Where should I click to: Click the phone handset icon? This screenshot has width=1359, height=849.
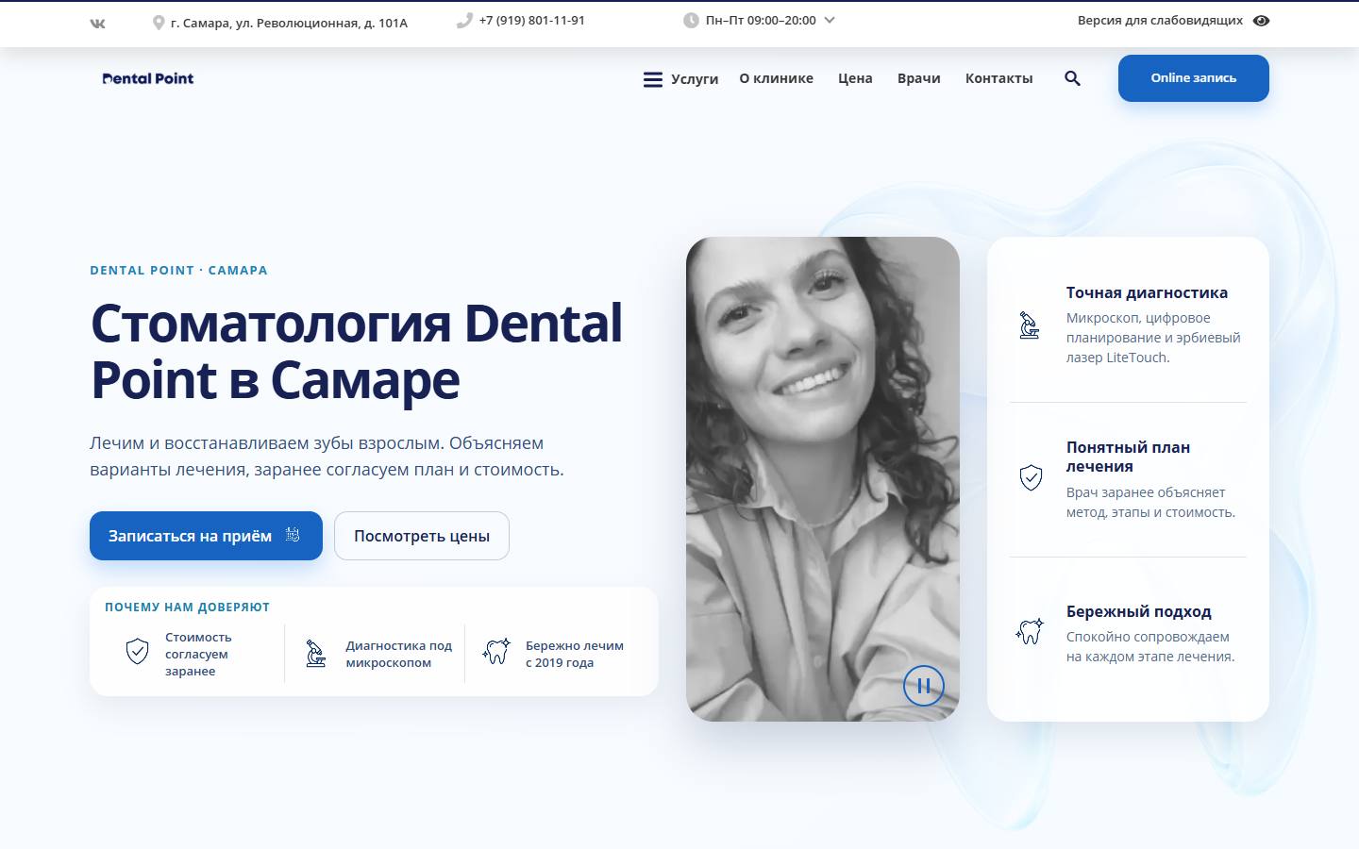[x=464, y=21]
